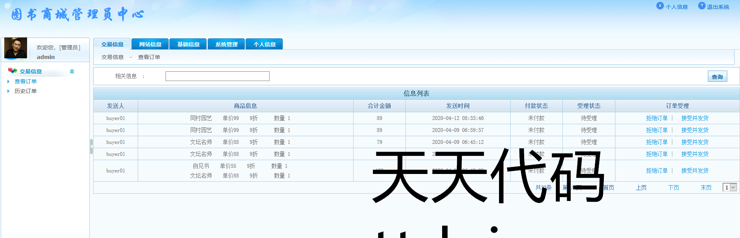Click the colorful 交易信息 sidebar icon
Viewport: 740px width, 238px height.
point(12,71)
